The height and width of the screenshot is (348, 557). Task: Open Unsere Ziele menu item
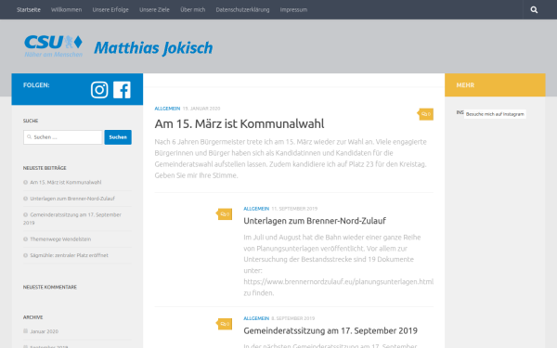click(154, 9)
